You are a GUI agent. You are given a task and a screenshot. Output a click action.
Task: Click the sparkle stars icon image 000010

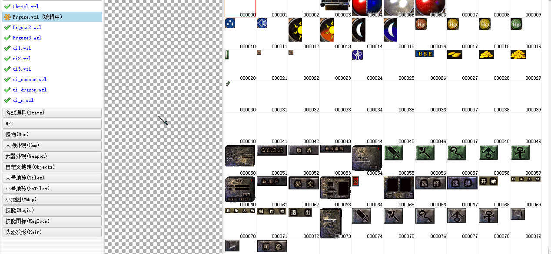click(230, 23)
